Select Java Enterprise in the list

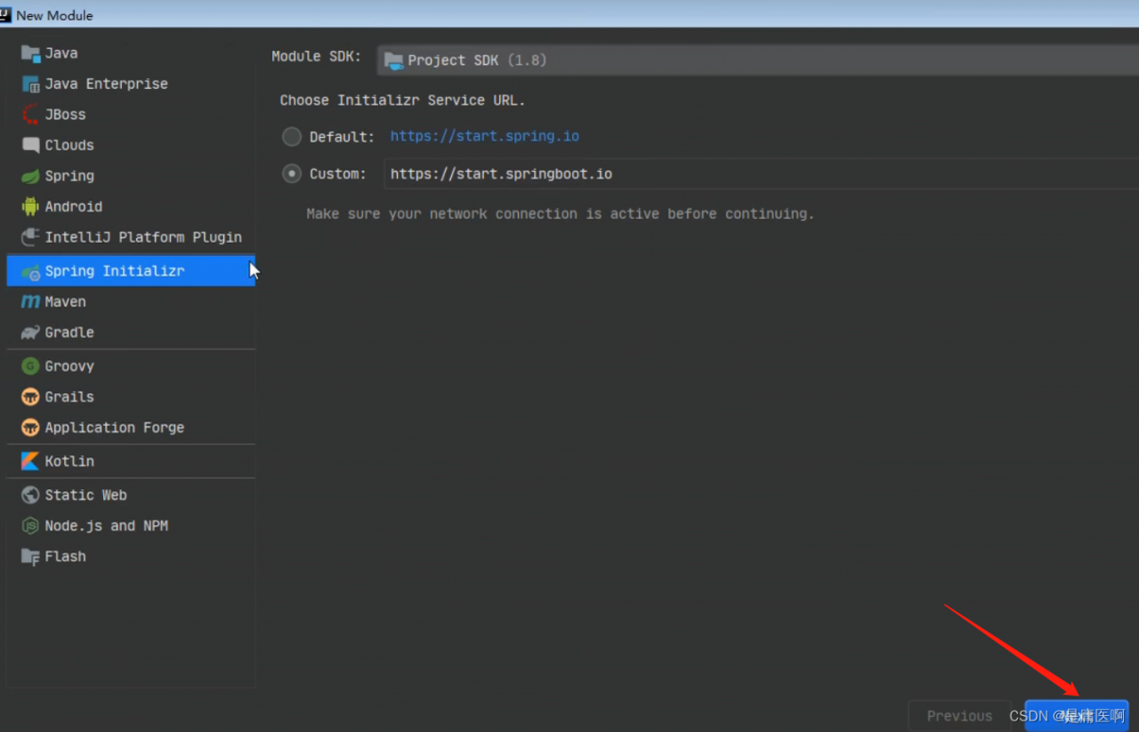click(131, 84)
